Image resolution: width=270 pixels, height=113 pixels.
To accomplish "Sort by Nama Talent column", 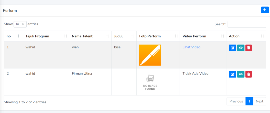I will tap(90, 36).
